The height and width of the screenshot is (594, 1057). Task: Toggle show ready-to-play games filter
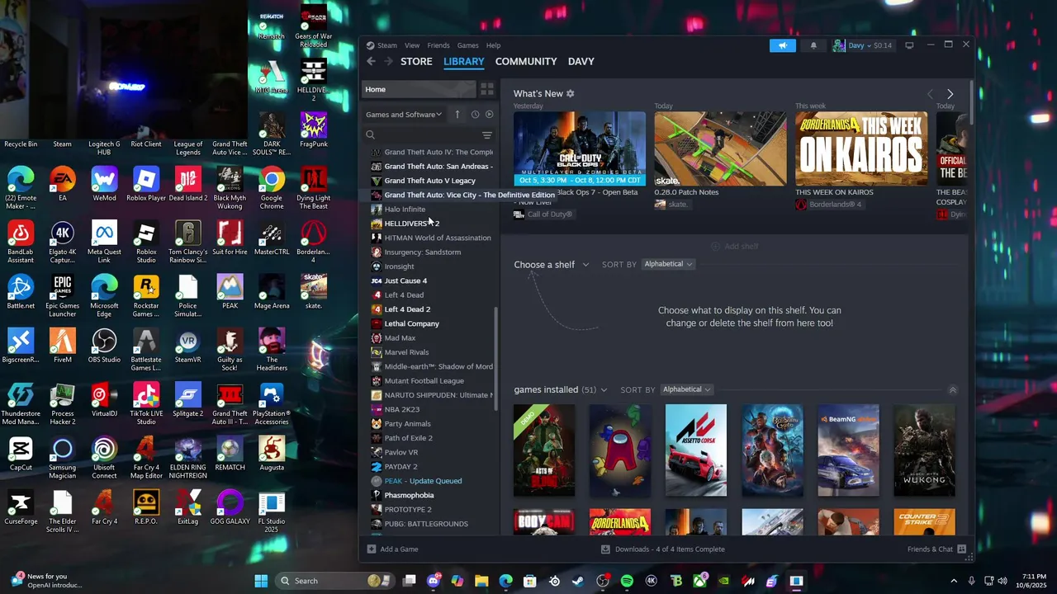pos(489,115)
